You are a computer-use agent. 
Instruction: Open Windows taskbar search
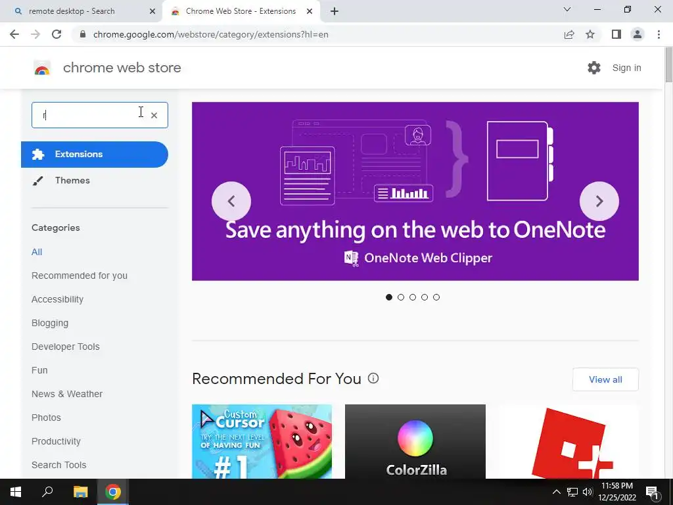(47, 492)
